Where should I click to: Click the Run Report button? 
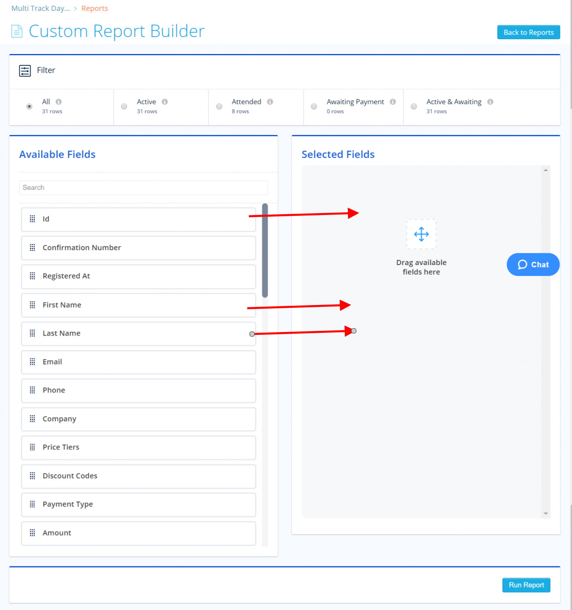click(526, 585)
